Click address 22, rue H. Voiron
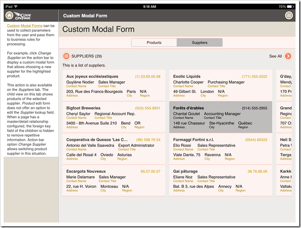This screenshot has width=301, height=228. point(81,187)
